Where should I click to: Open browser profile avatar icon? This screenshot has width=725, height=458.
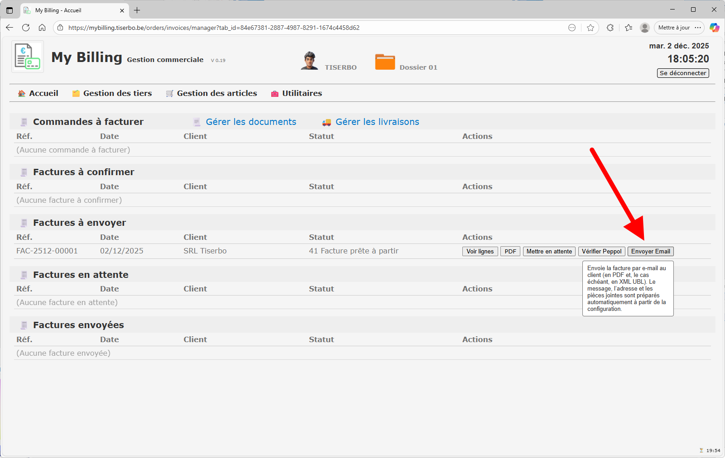[645, 28]
